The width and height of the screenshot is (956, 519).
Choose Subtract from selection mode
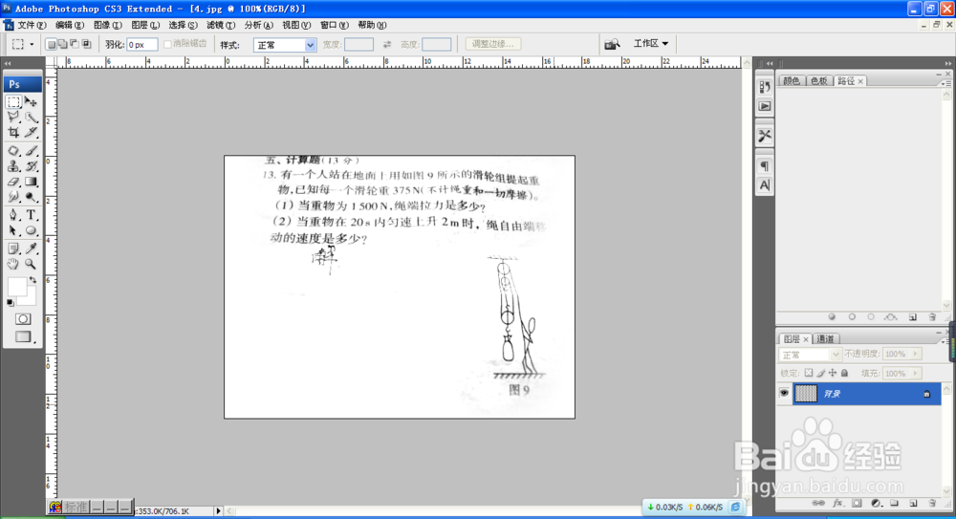tap(75, 44)
